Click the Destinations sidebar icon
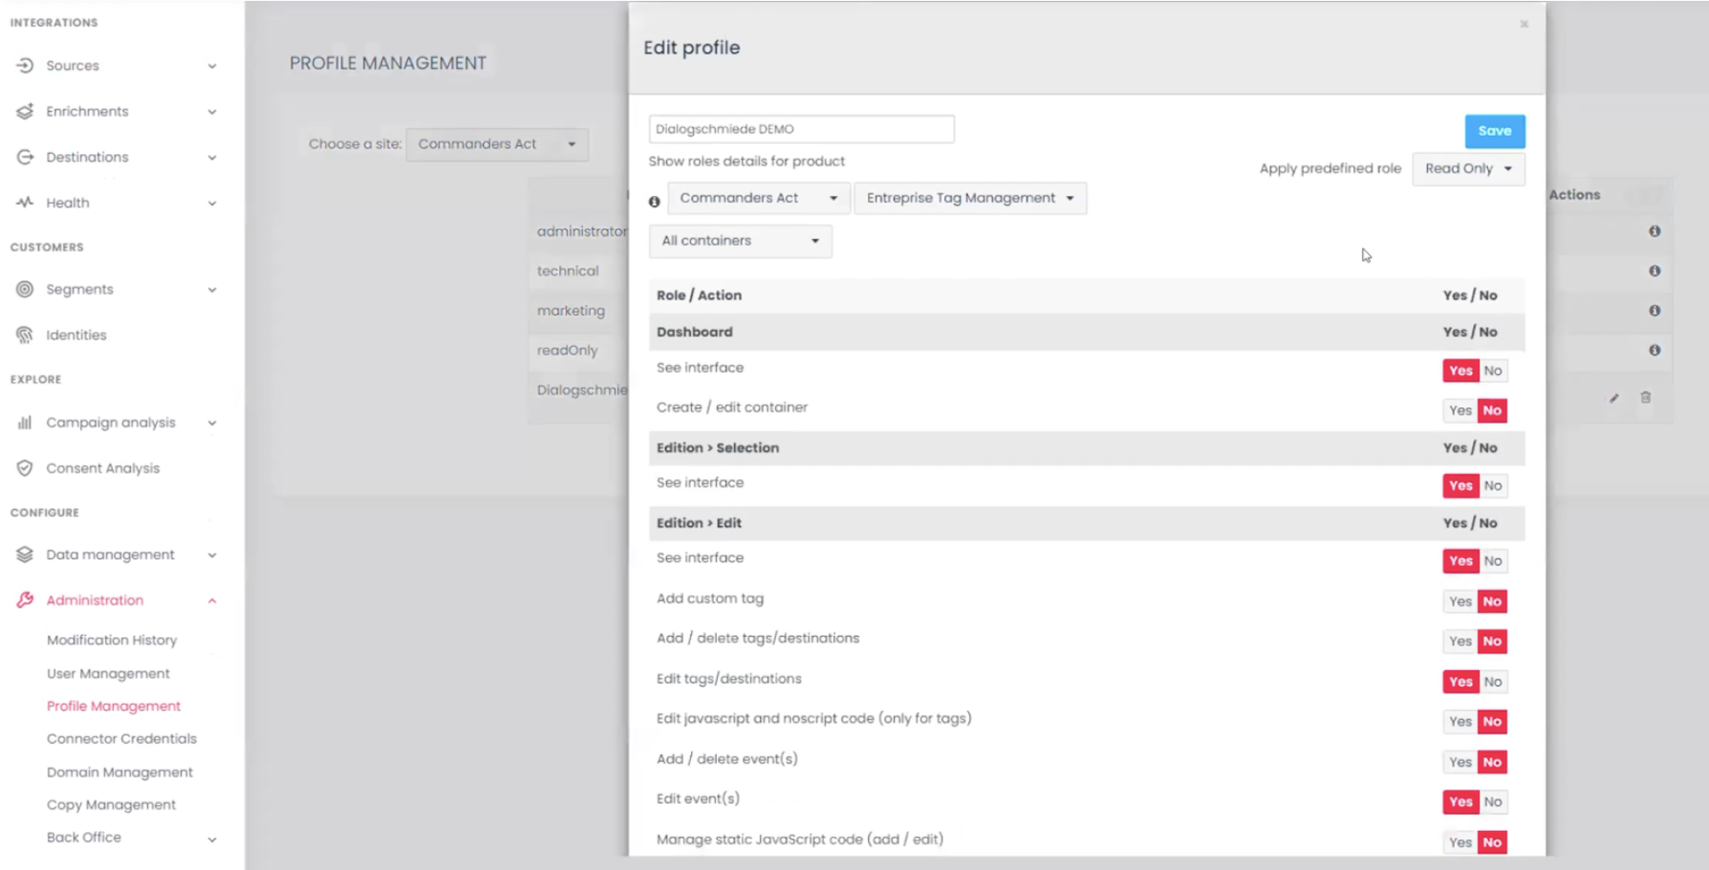The height and width of the screenshot is (870, 1709). (25, 157)
